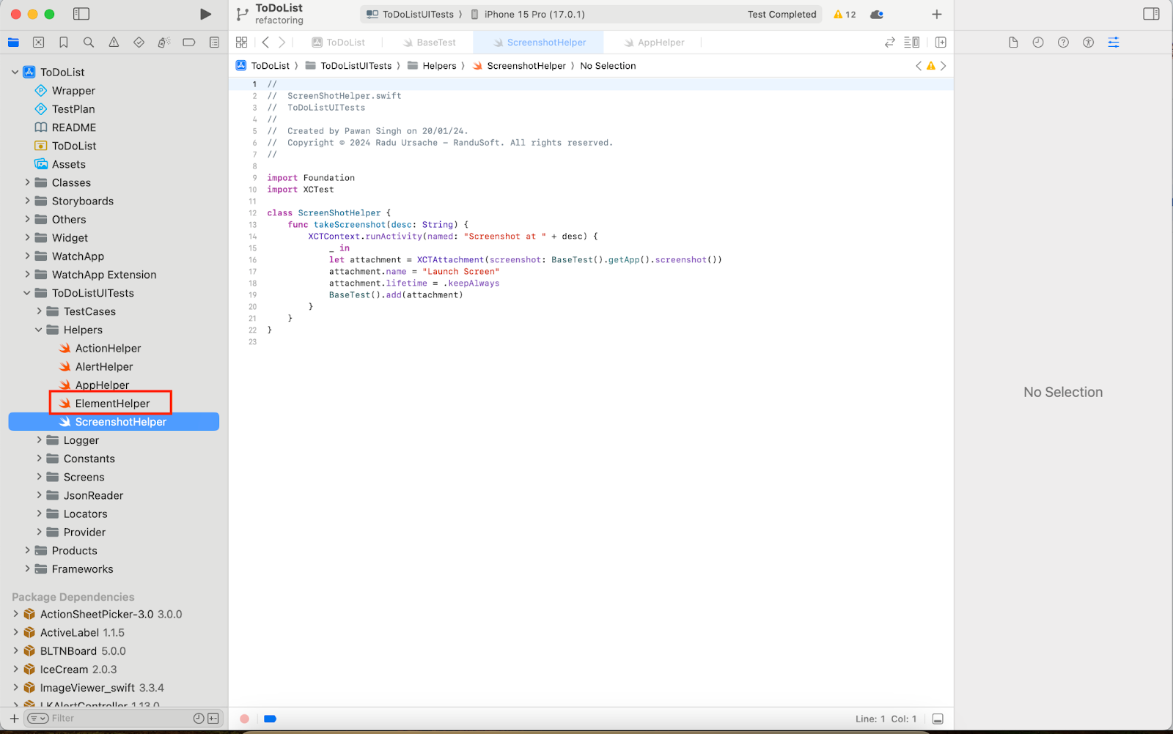Open the related items grid menu

[x=241, y=42]
